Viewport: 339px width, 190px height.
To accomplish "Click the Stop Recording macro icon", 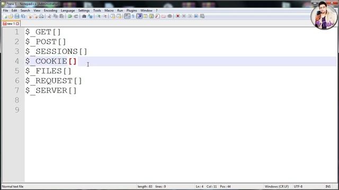I will tap(184, 16).
